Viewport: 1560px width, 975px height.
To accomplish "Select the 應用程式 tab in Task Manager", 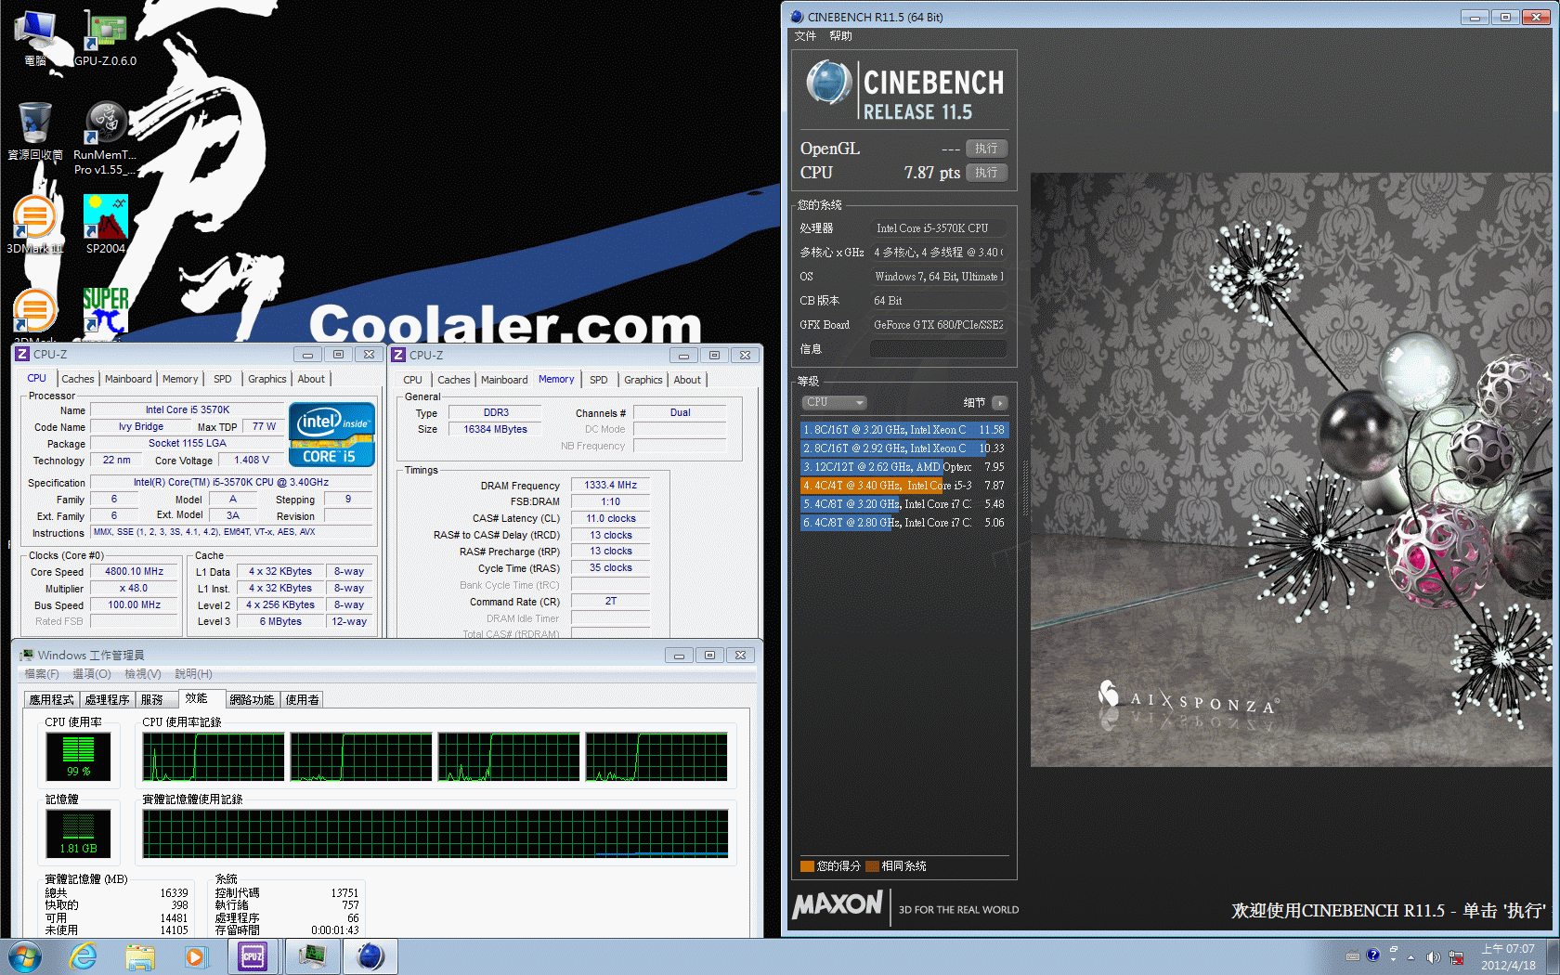I will click(51, 700).
